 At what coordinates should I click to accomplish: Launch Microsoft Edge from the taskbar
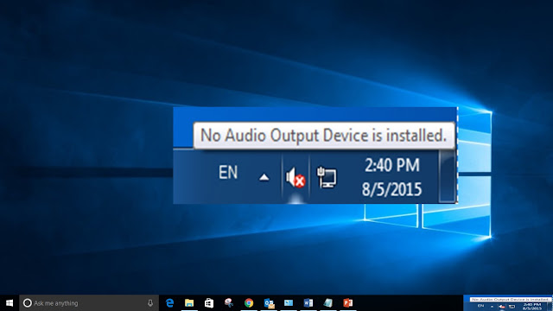click(x=169, y=303)
